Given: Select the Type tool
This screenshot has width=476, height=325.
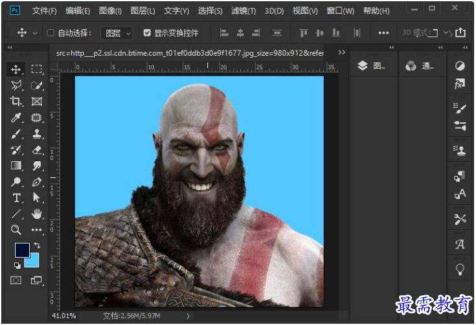Looking at the screenshot, I should [16, 198].
